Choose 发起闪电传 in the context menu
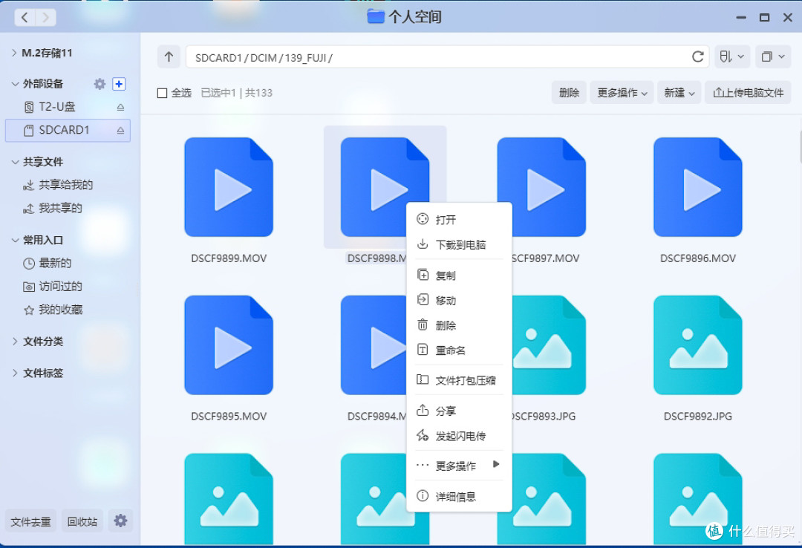 460,436
